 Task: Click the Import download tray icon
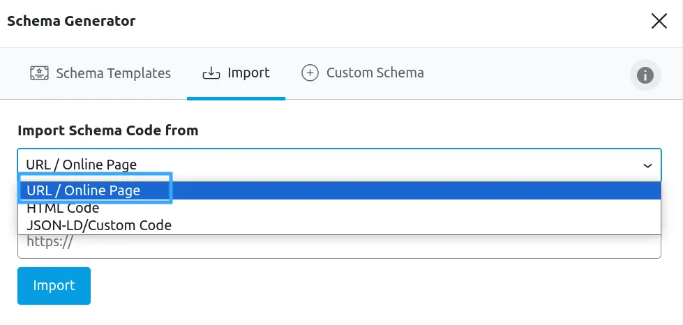pyautogui.click(x=211, y=73)
